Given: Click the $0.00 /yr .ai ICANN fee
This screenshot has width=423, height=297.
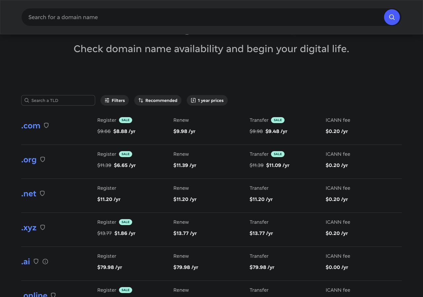Looking at the screenshot, I should pos(337,267).
